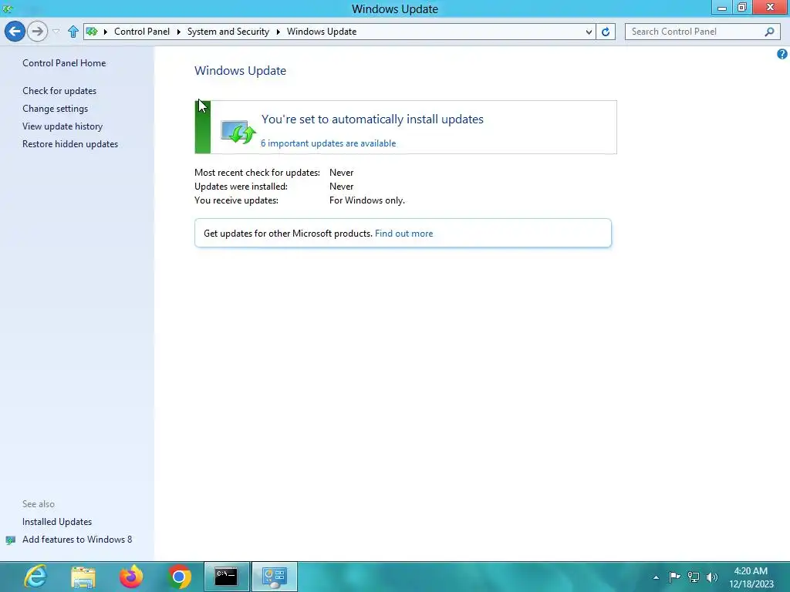Click the Windows Update shield status icon
Screen dimensions: 790x592
point(238,132)
